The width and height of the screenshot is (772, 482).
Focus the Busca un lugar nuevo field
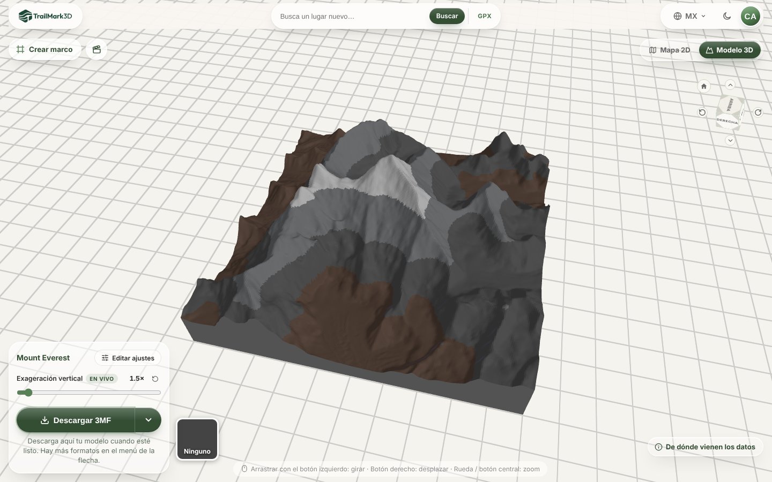coord(351,16)
